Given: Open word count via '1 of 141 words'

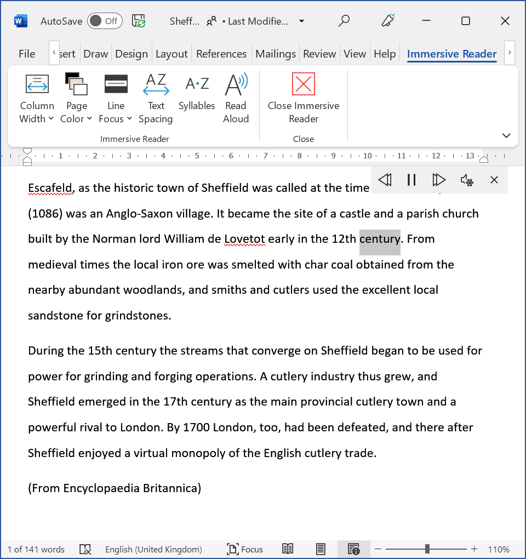Looking at the screenshot, I should (x=35, y=549).
